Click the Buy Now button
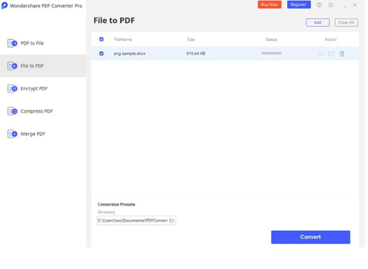This screenshot has height=269, width=368. (x=269, y=4)
